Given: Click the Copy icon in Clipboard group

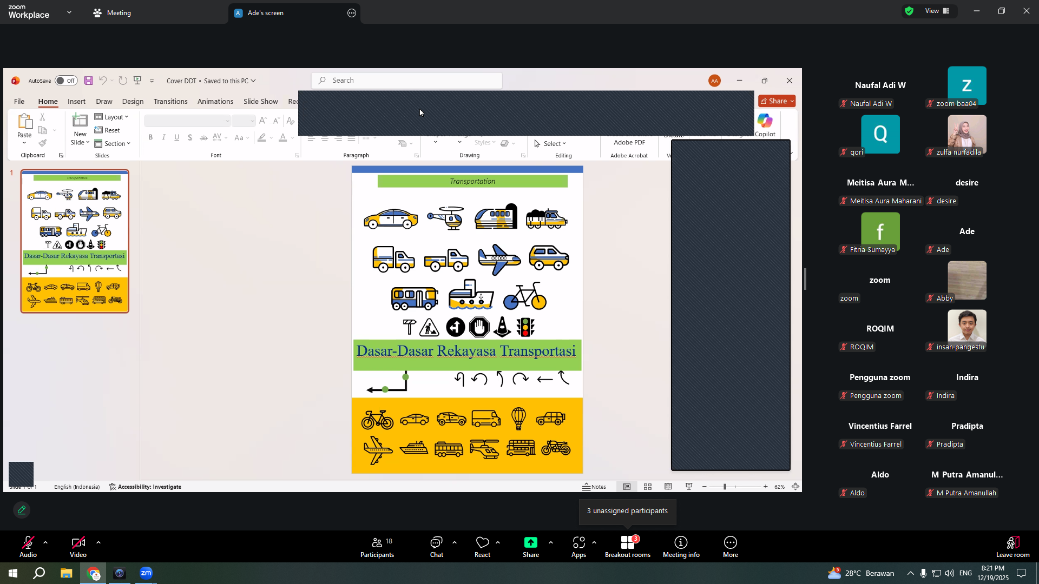Looking at the screenshot, I should click(42, 130).
